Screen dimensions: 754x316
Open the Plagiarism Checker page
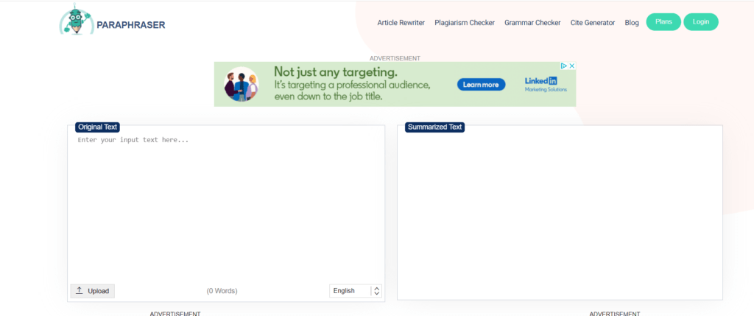tap(465, 23)
